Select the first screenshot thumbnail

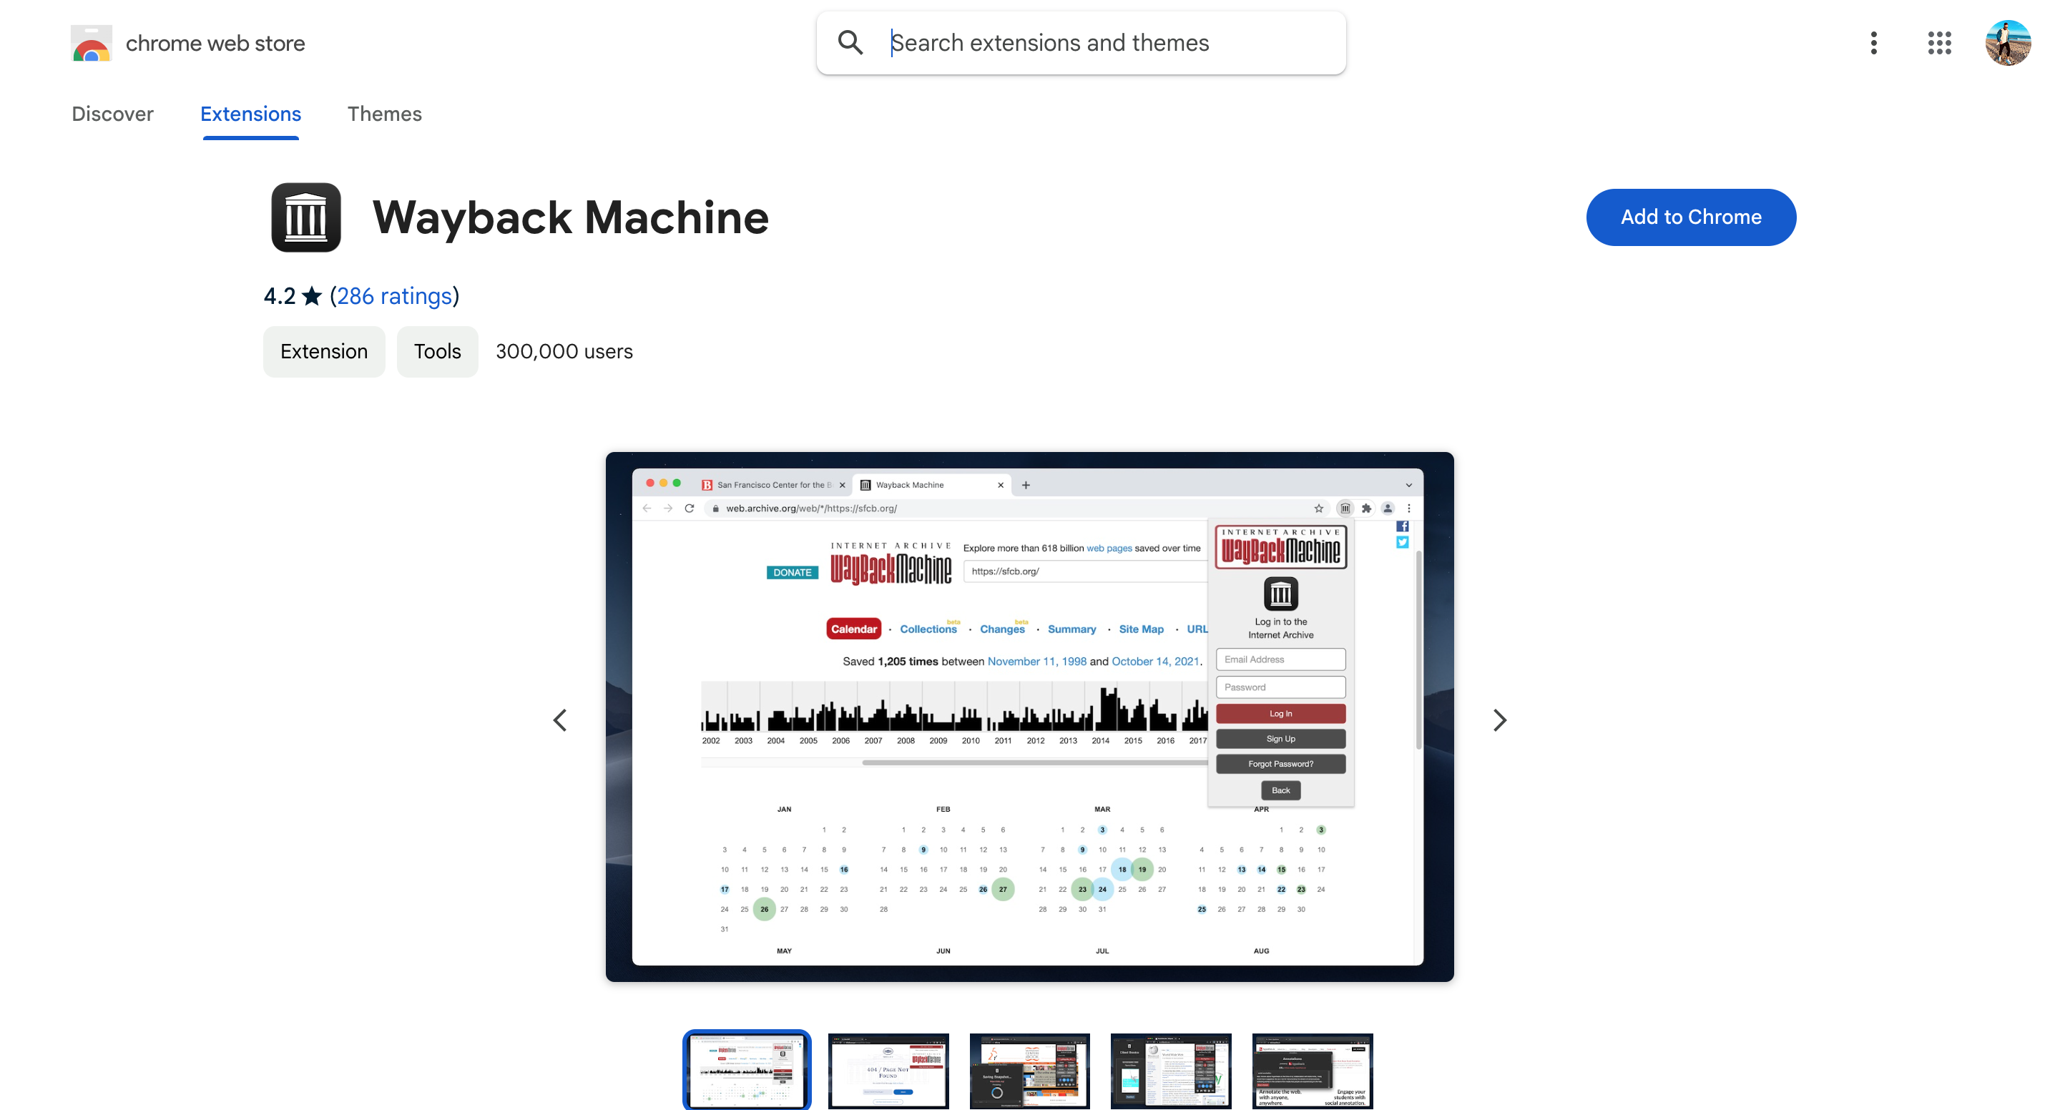(746, 1070)
